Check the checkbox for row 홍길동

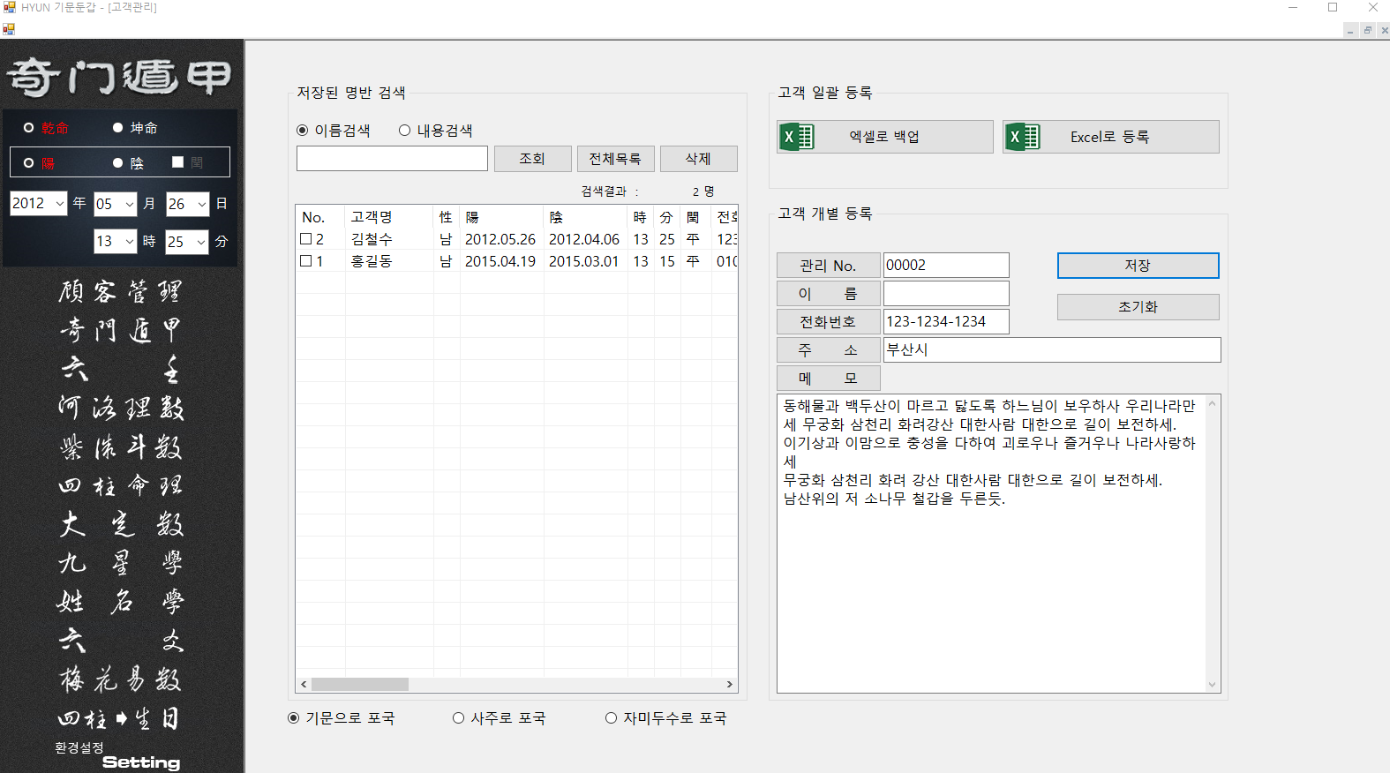(306, 261)
